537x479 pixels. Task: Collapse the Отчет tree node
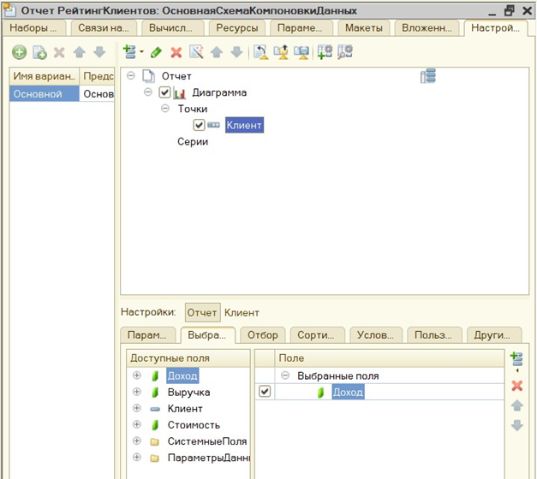tap(131, 75)
